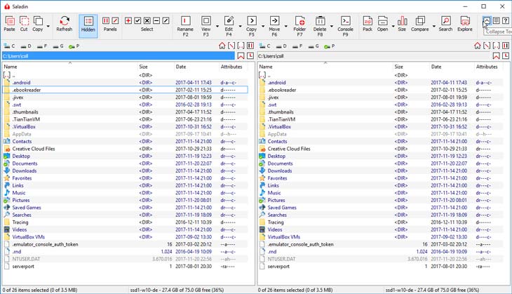
Task: Click the Rename F2 icon
Action: pyautogui.click(x=185, y=22)
